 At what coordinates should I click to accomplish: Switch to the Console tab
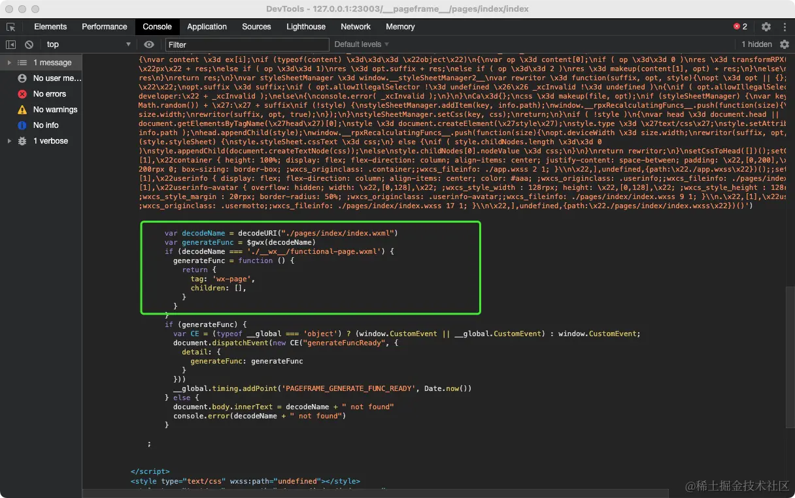coord(158,27)
